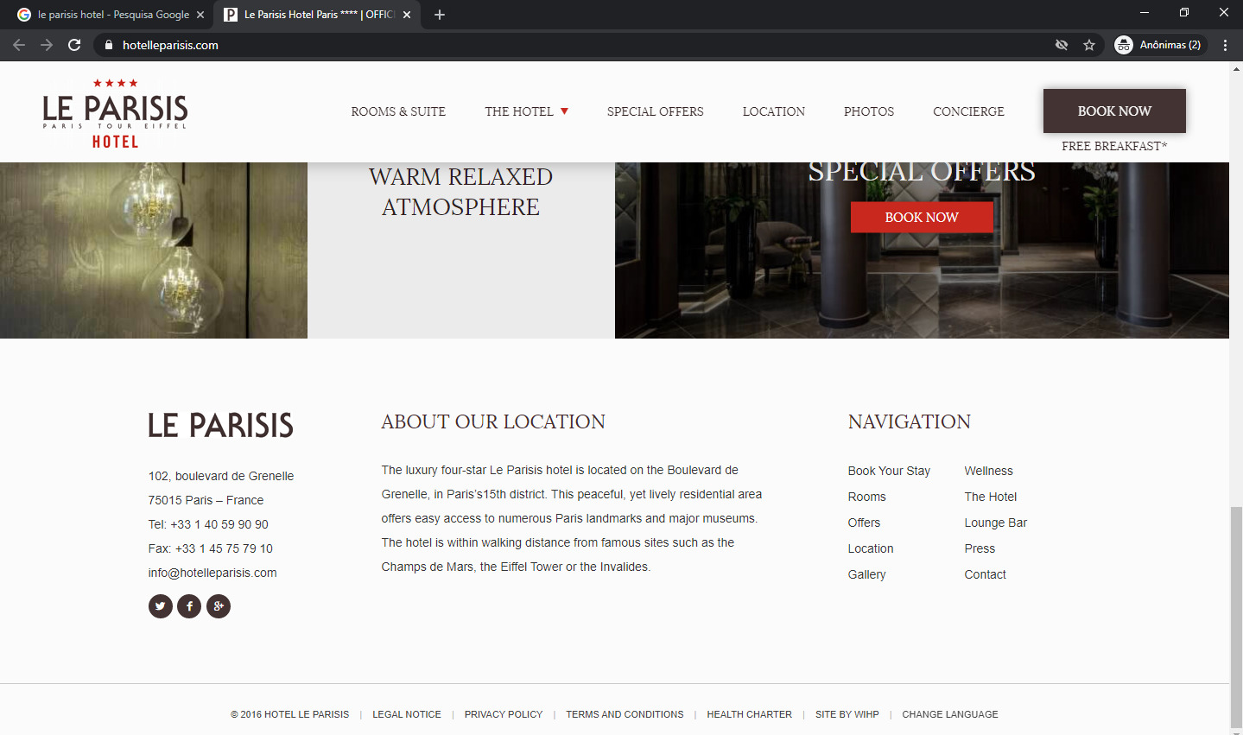Open the Location footer navigation link
Image resolution: width=1243 pixels, height=735 pixels.
click(x=871, y=548)
